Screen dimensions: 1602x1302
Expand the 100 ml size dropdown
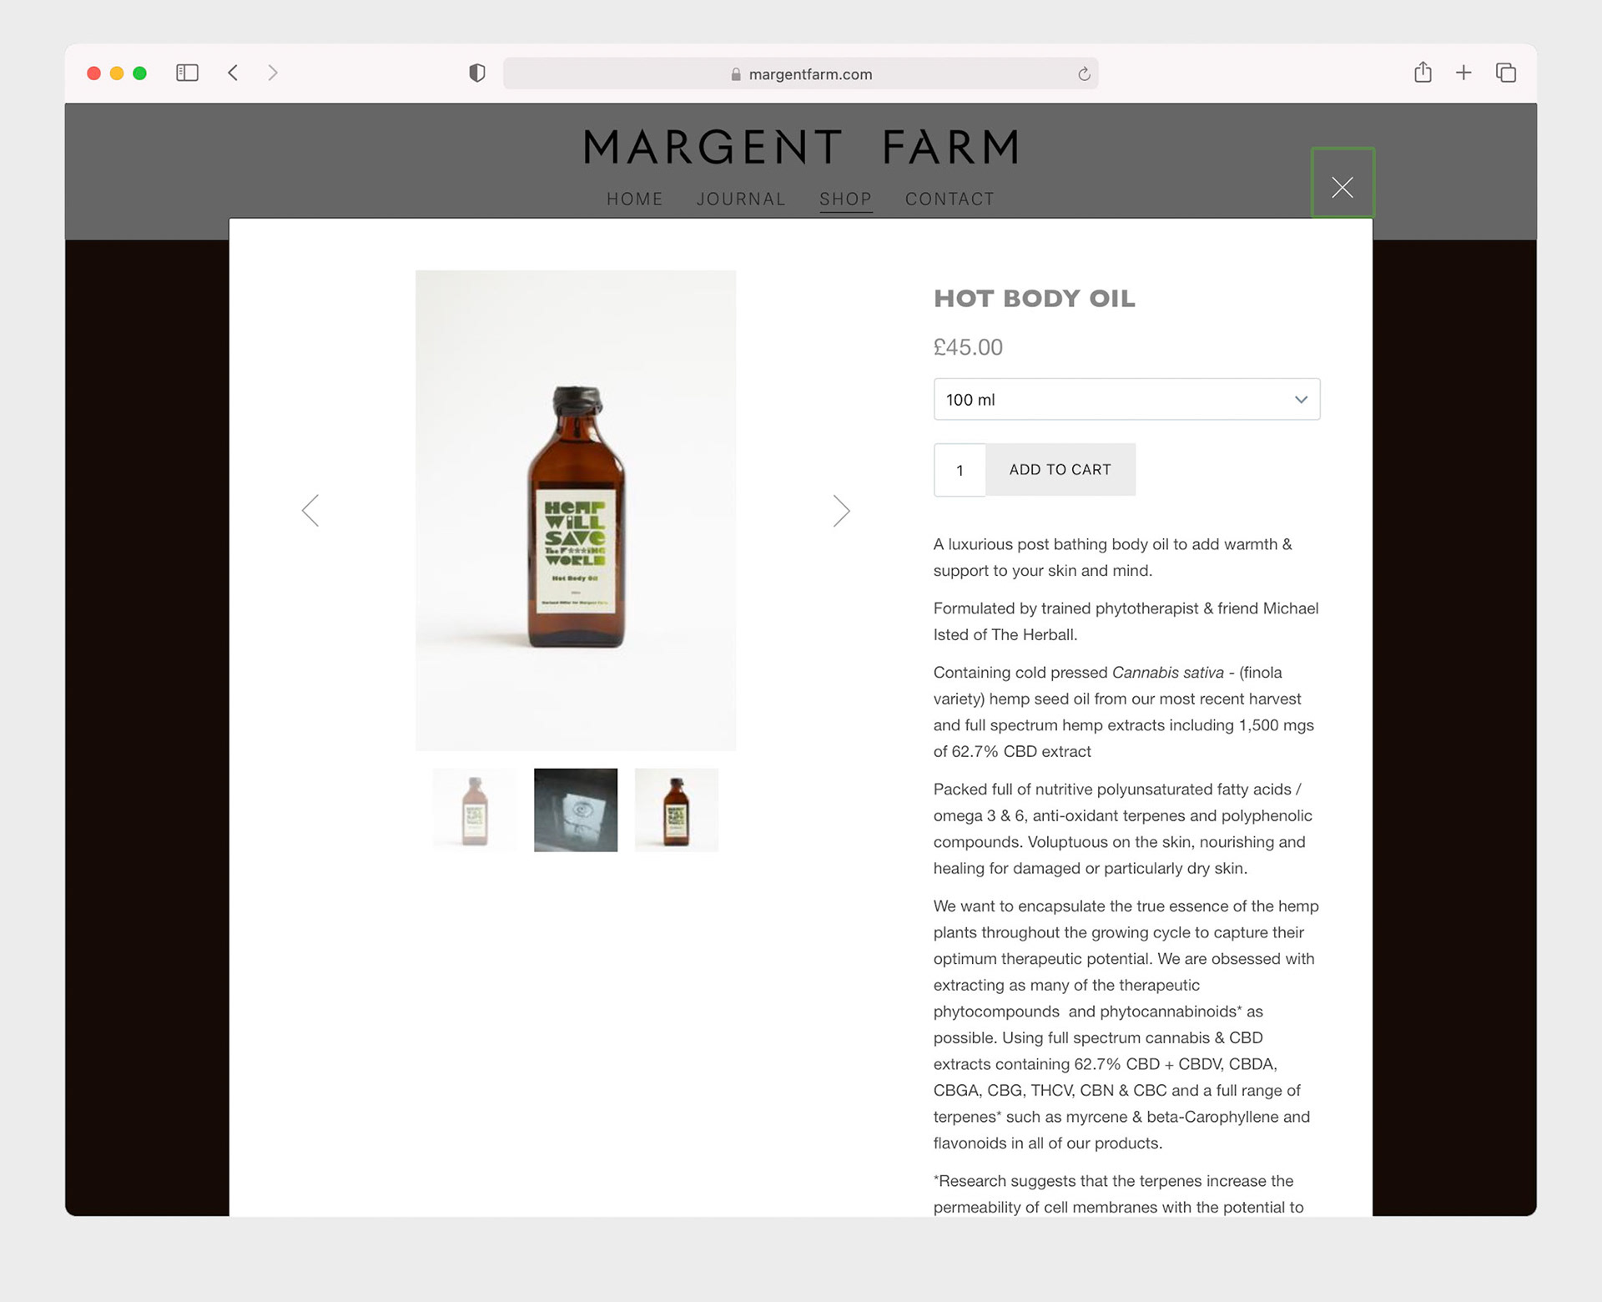tap(1126, 400)
